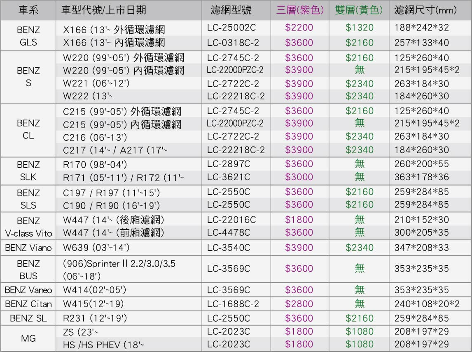Click the BENZ SL series cell
Image resolution: width=472 pixels, height=352 pixels.
pos(28,318)
